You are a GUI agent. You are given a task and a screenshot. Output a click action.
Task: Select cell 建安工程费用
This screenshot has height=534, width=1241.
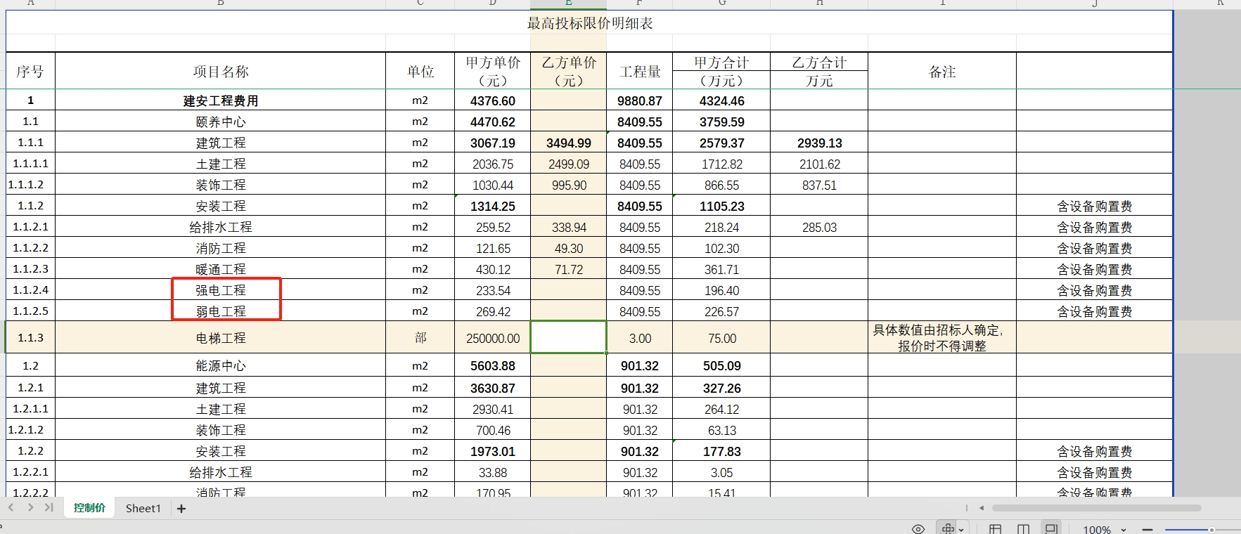[x=220, y=100]
